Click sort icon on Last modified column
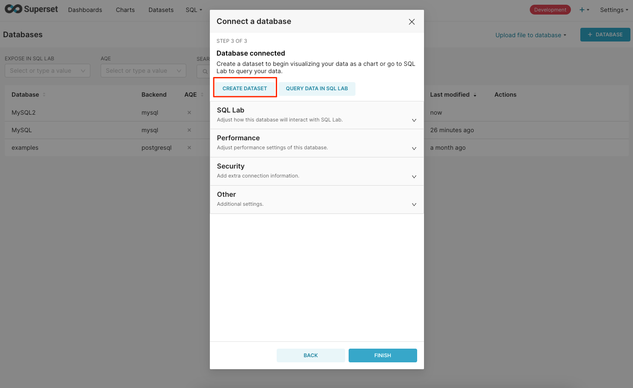This screenshot has height=388, width=633. coord(475,95)
